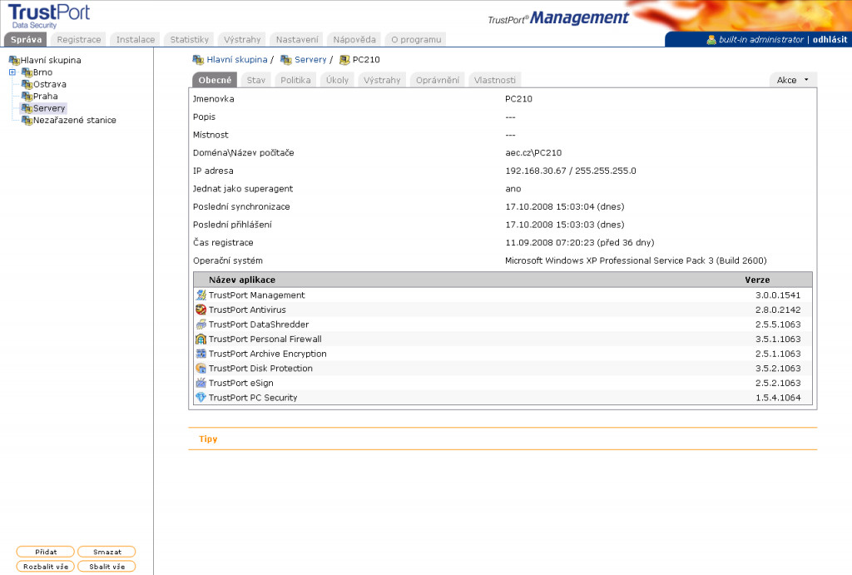
Task: Click the Přidat button
Action: 46,552
